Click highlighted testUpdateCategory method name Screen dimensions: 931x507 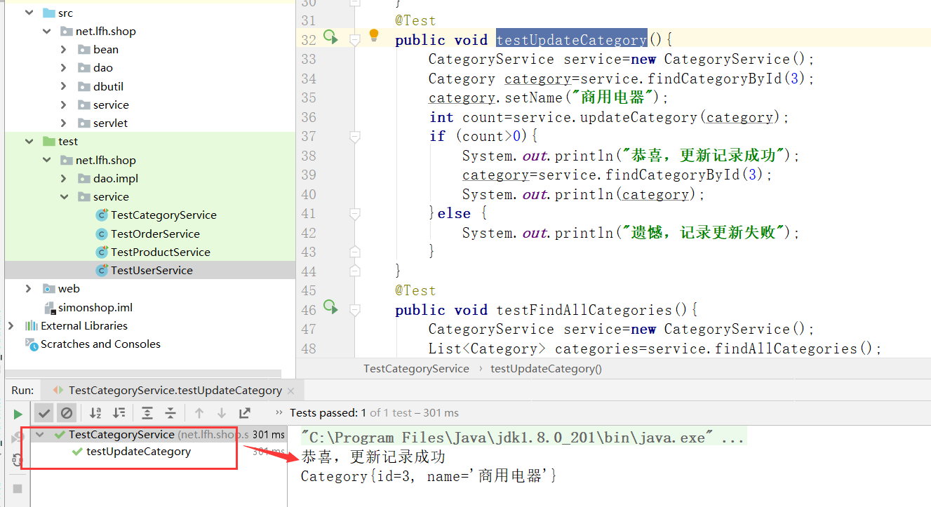tap(571, 40)
